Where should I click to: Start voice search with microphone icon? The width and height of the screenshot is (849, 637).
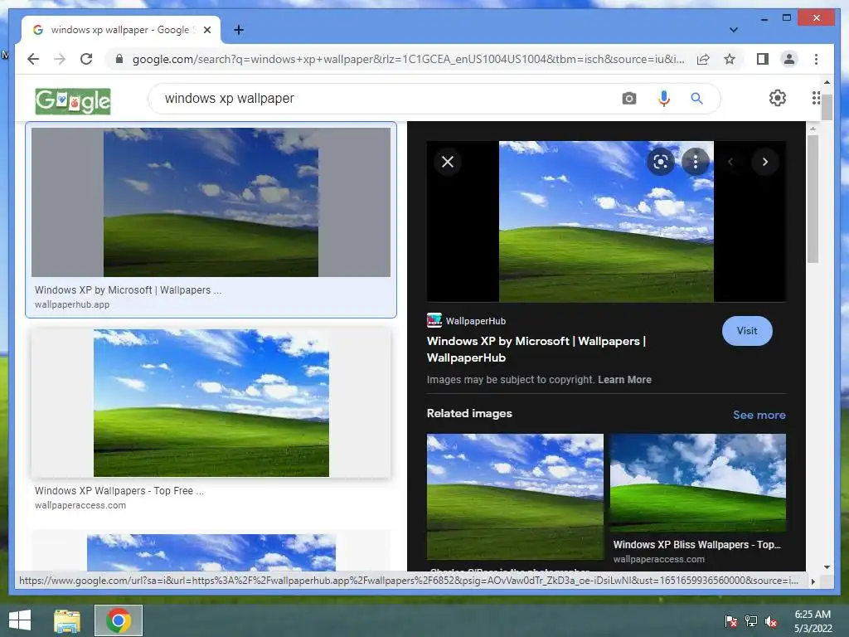point(664,99)
